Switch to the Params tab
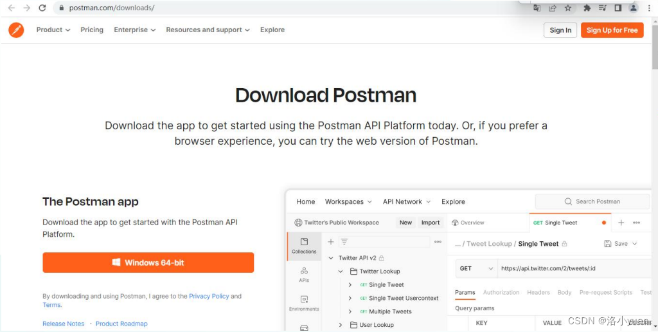This screenshot has width=658, height=332. [x=465, y=293]
